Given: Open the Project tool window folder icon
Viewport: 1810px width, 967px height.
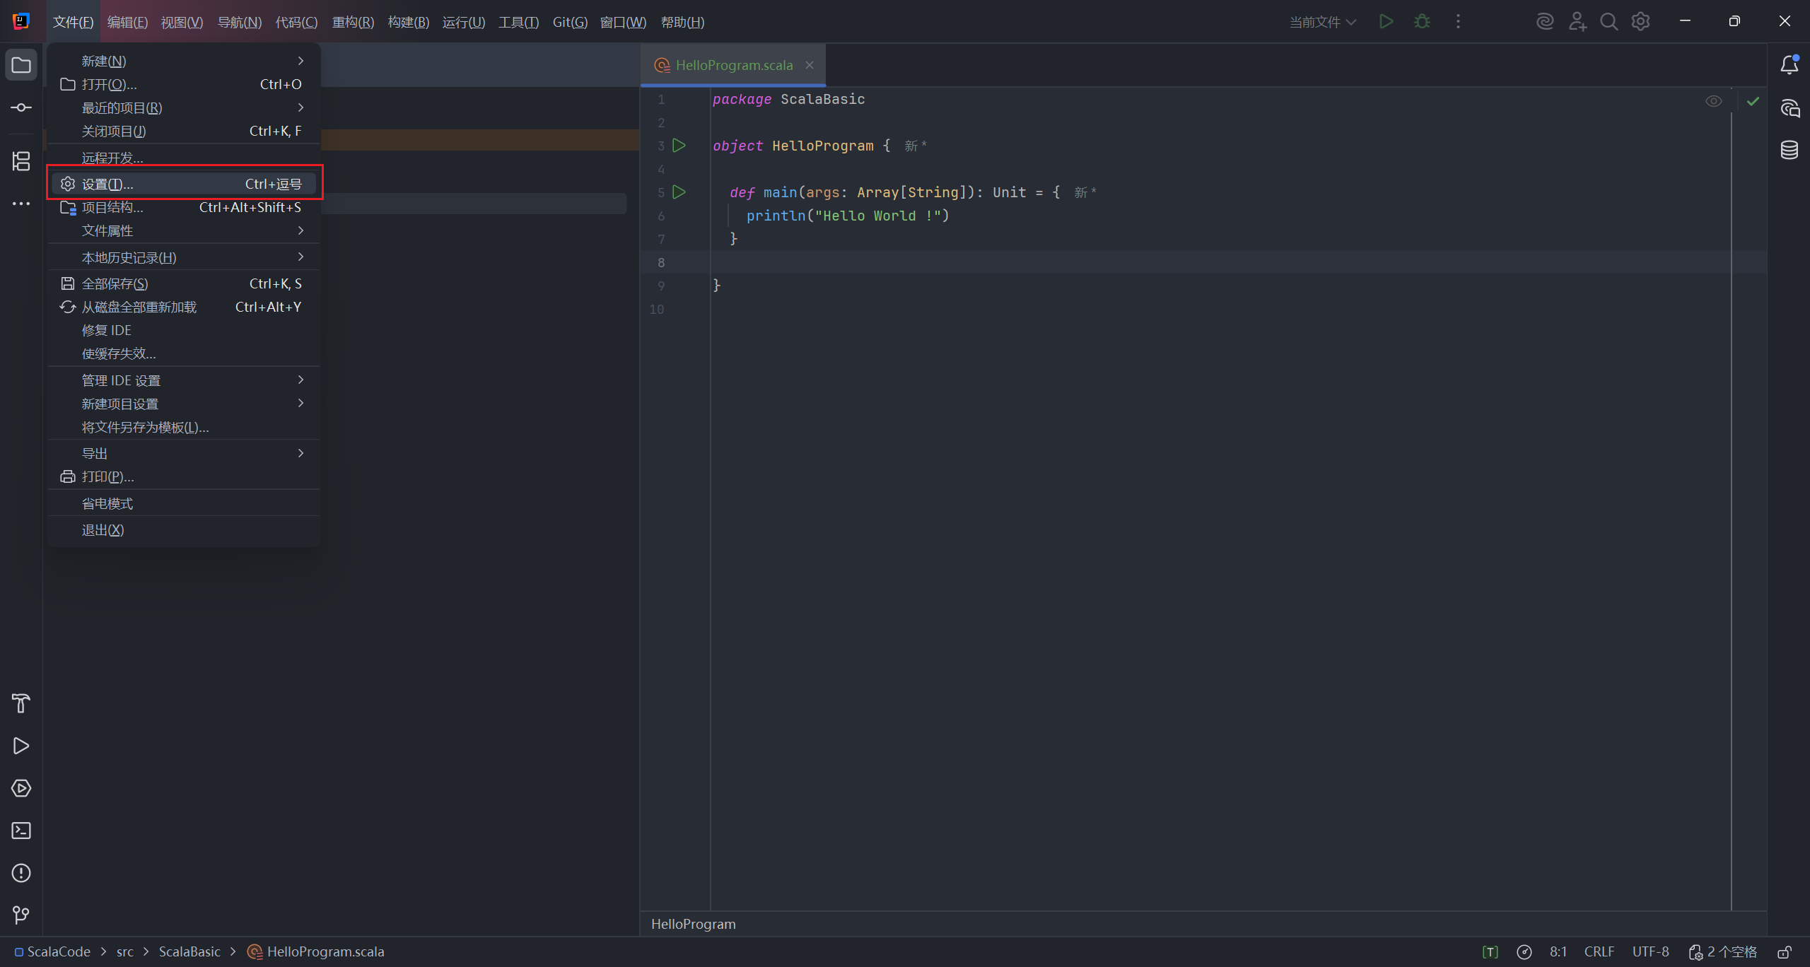Looking at the screenshot, I should pyautogui.click(x=21, y=66).
